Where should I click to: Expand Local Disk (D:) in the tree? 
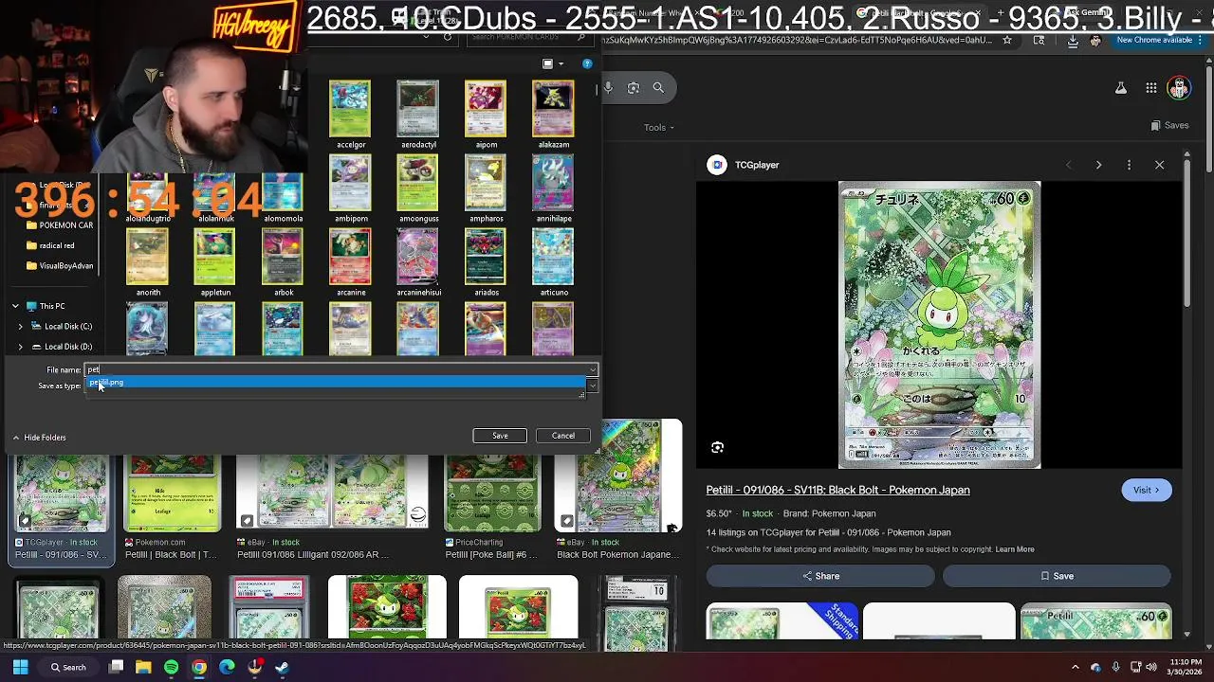(20, 347)
